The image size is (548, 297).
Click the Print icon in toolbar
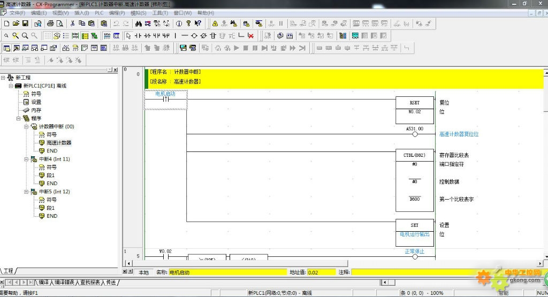[x=50, y=24]
